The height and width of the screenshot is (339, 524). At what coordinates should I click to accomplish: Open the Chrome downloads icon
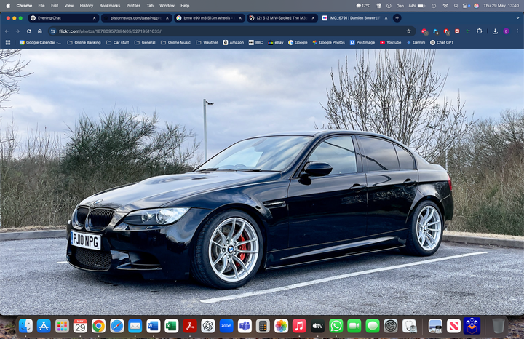pos(494,31)
